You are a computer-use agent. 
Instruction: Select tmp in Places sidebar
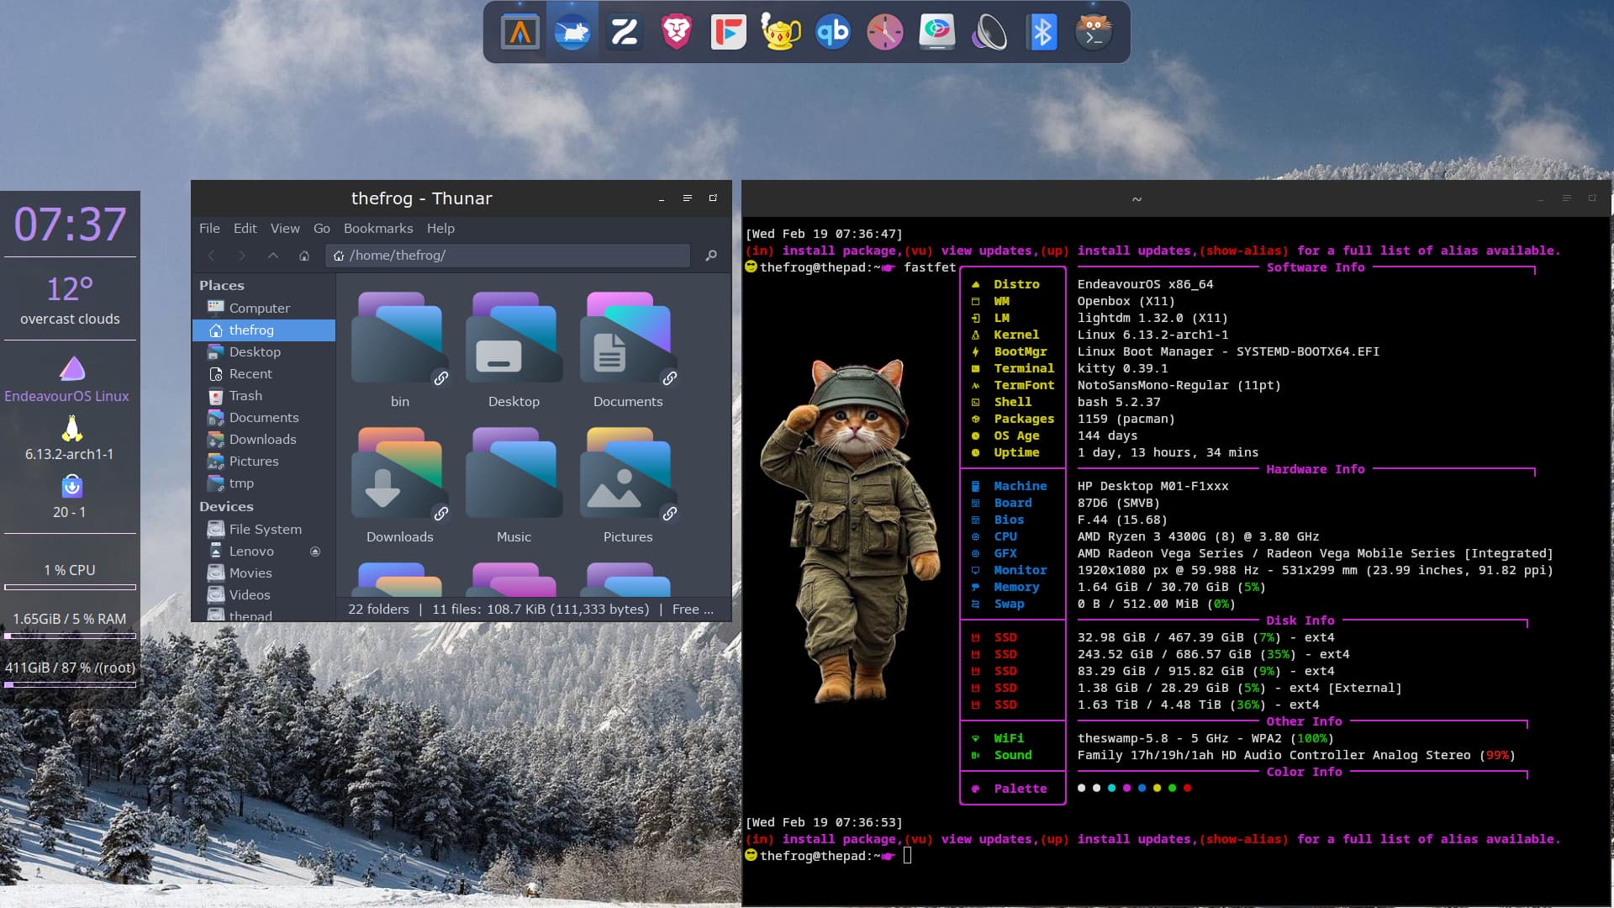pyautogui.click(x=264, y=483)
